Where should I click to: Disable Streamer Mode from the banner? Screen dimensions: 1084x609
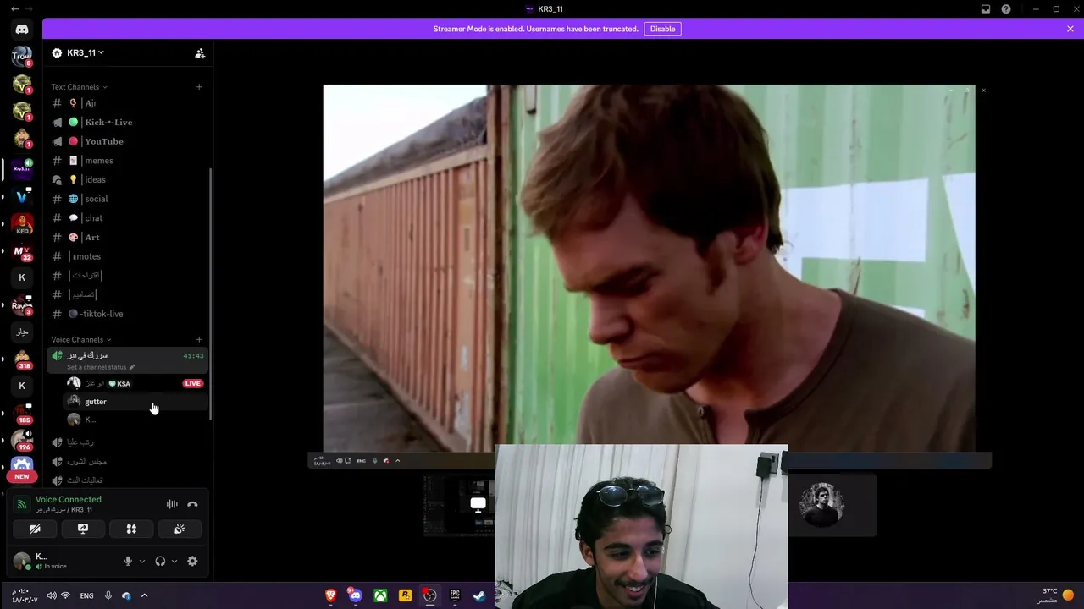point(662,29)
